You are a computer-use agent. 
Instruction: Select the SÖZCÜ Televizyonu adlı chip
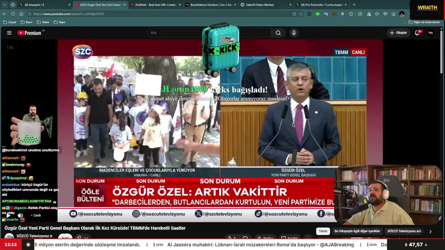pos(404,231)
